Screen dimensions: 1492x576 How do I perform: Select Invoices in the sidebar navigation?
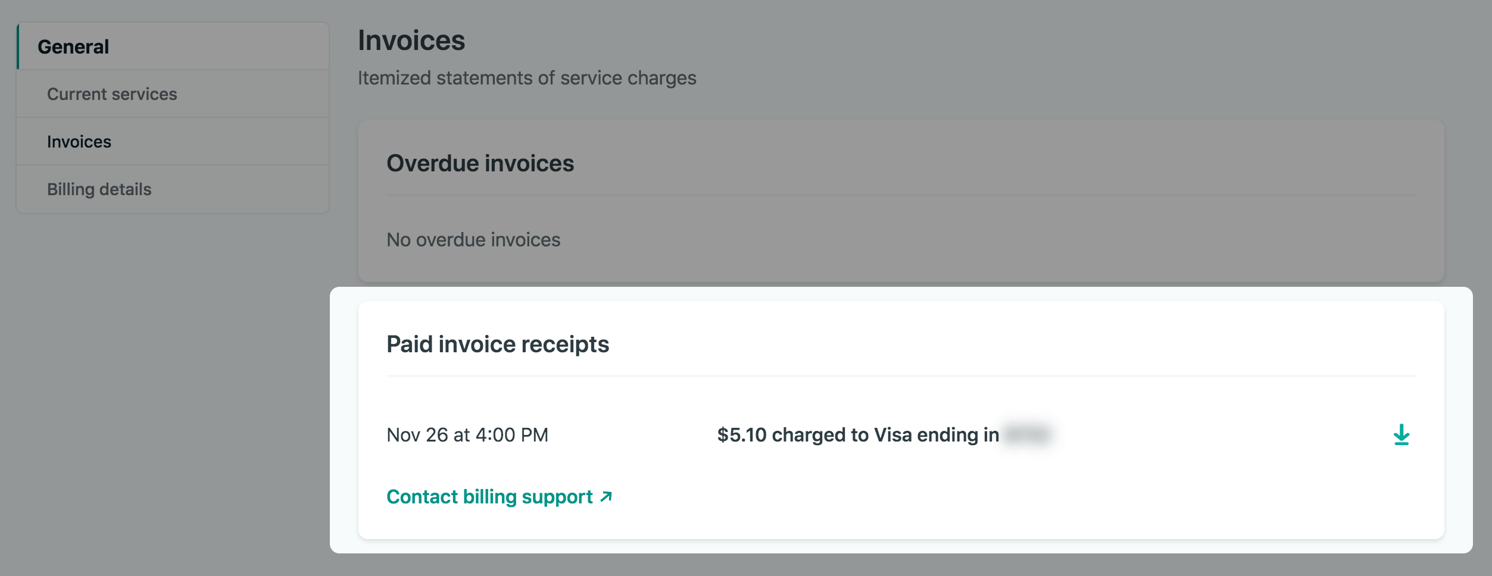[x=79, y=142]
